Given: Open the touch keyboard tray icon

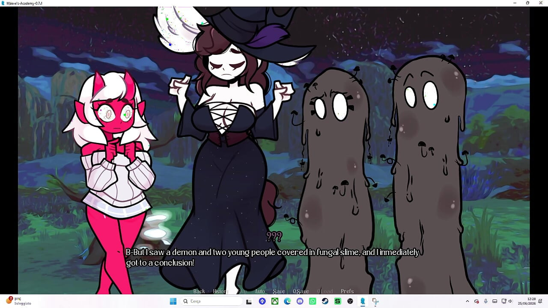Looking at the screenshot, I should [x=494, y=301].
